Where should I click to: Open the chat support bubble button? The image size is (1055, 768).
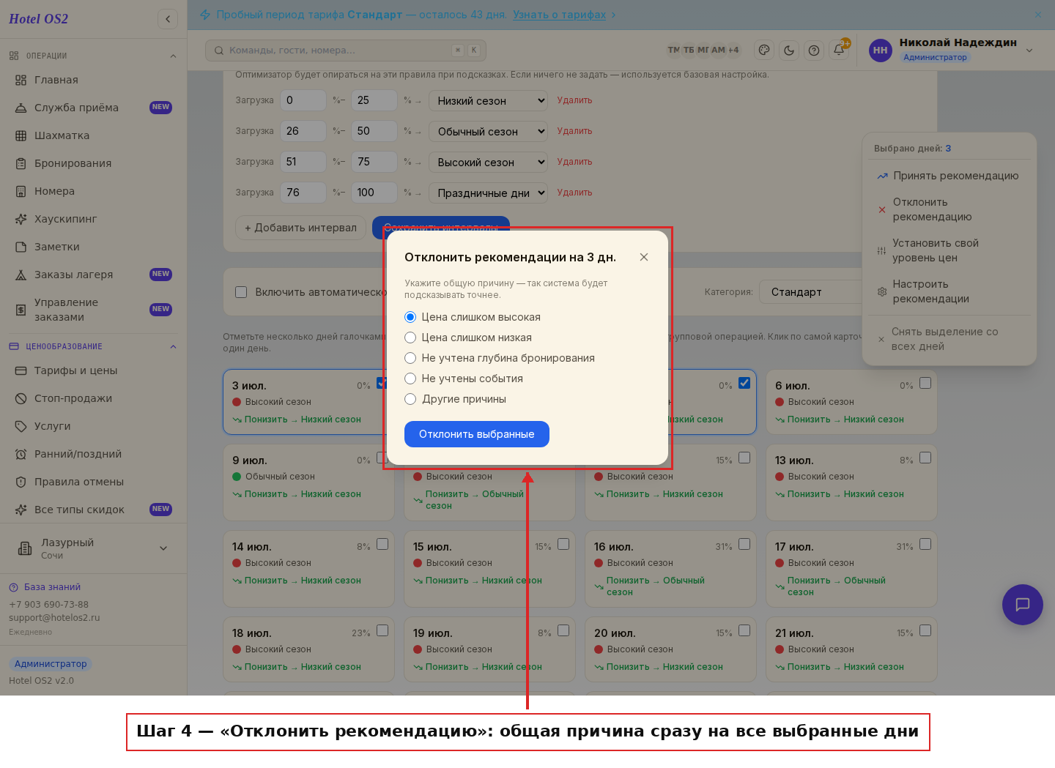pos(1022,604)
